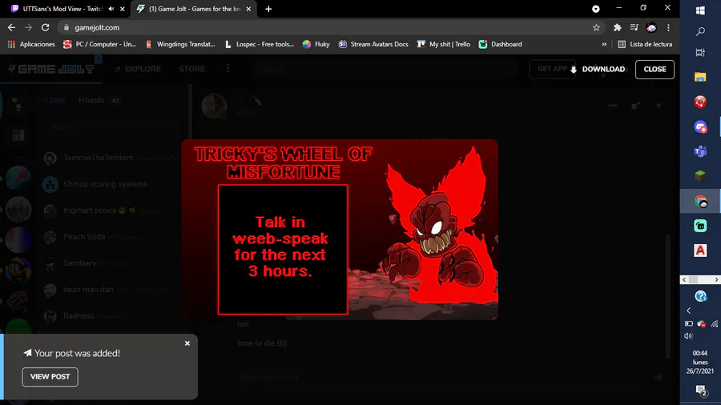Image resolution: width=721 pixels, height=405 pixels.
Task: Click the Game Jolt logo
Action: point(51,69)
